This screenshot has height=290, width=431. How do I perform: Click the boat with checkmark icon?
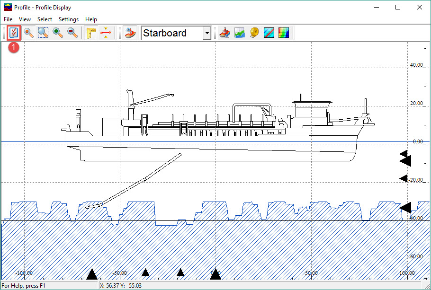pyautogui.click(x=225, y=33)
